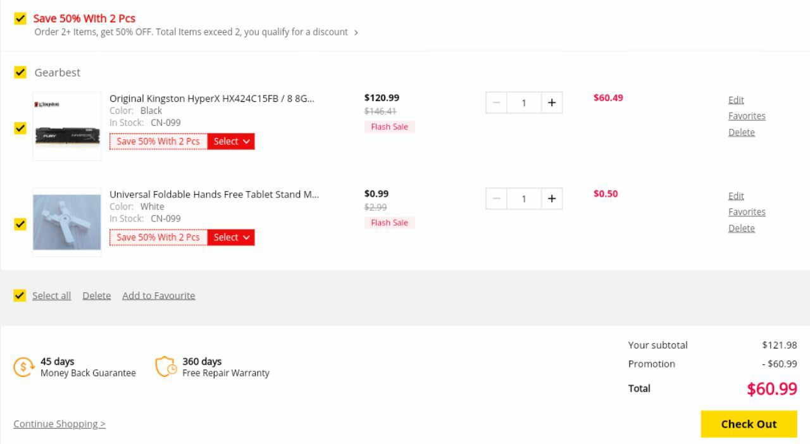Open Select dropdown for Tablet Stand promotion
This screenshot has width=810, height=444.
pos(231,238)
